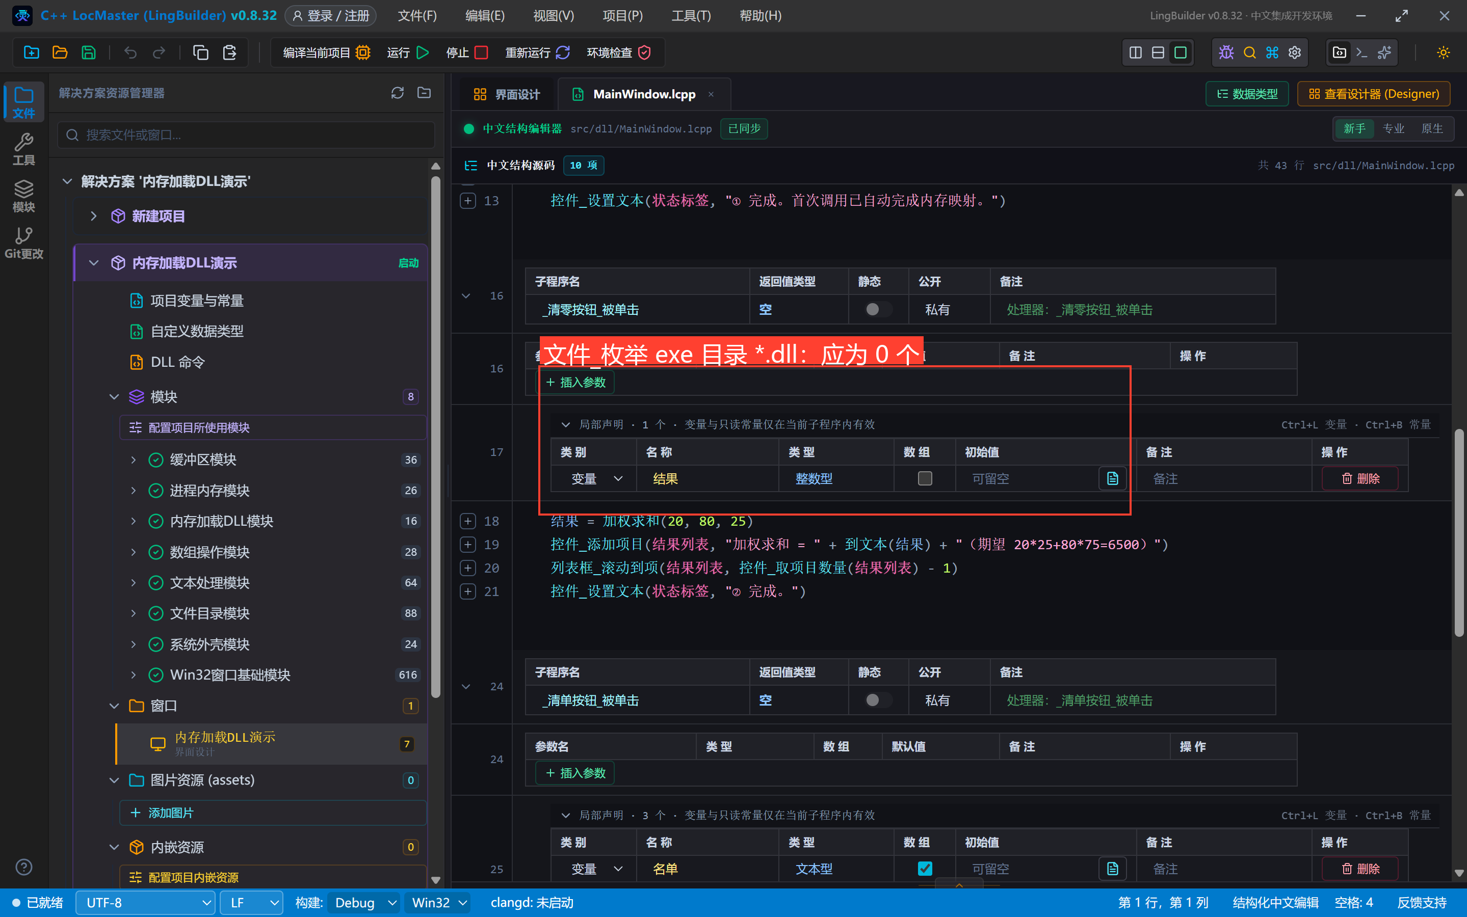
Task: Select the 新手 editing mode
Action: pyautogui.click(x=1354, y=128)
